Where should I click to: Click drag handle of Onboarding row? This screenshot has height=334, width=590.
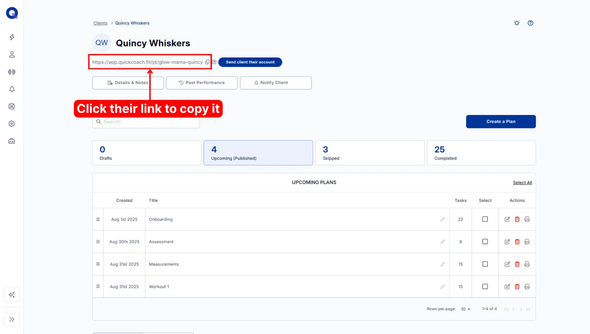(98, 219)
